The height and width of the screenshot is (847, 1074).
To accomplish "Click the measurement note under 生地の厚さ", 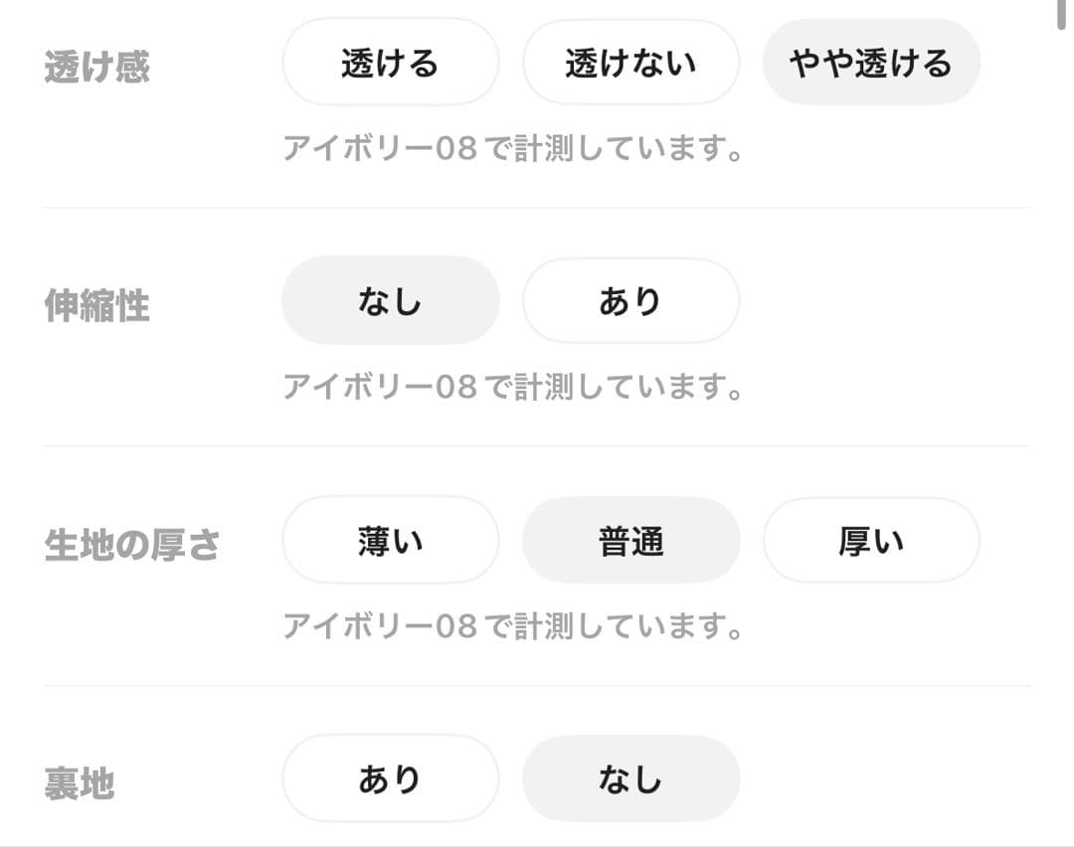I will pyautogui.click(x=512, y=626).
